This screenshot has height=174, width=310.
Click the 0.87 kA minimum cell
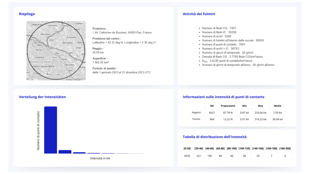[244, 113]
